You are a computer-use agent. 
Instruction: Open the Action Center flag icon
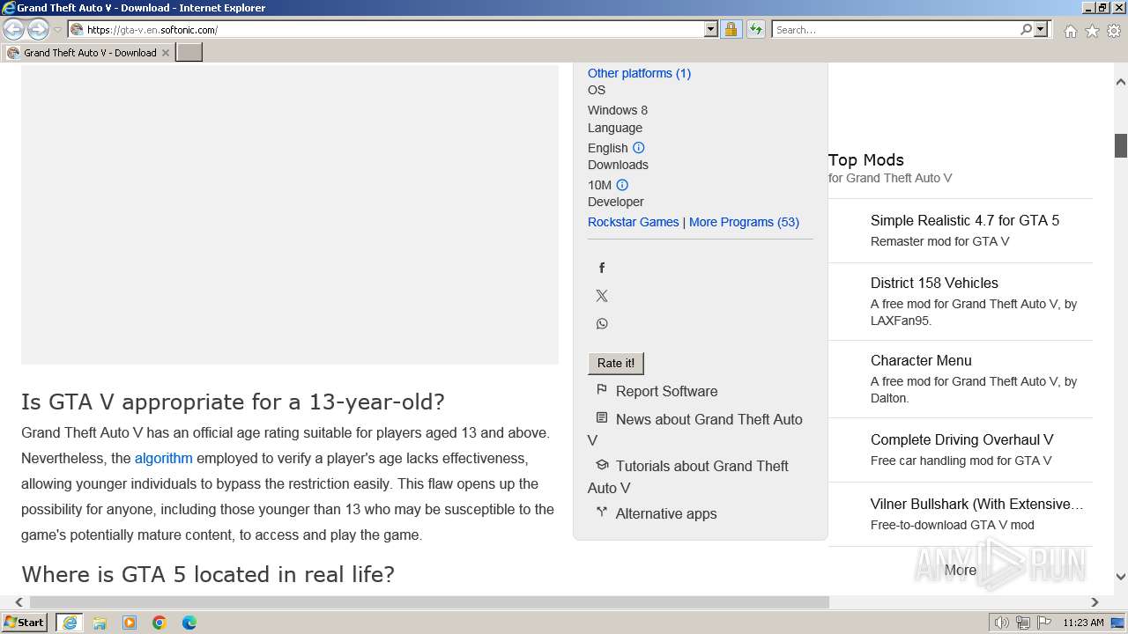tap(1044, 623)
